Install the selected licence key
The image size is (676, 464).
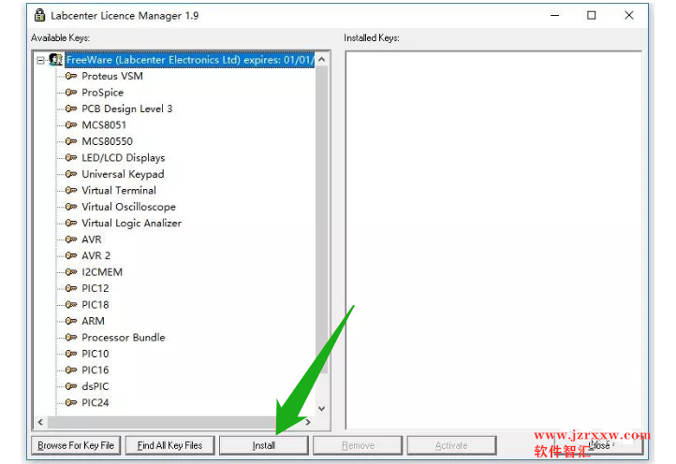[x=264, y=445]
